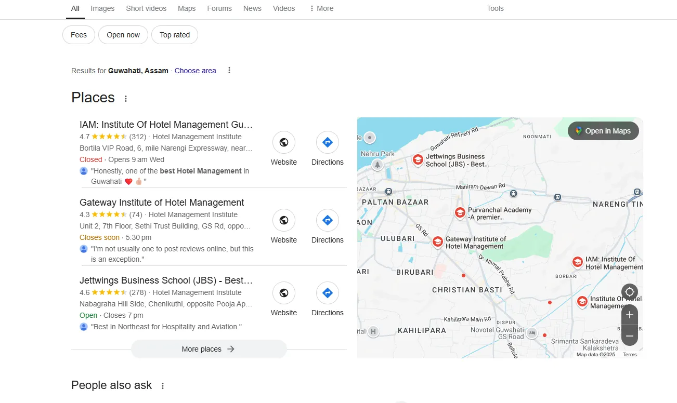
Task: Click map pin for Purvanchal Academy
Action: pyautogui.click(x=460, y=212)
